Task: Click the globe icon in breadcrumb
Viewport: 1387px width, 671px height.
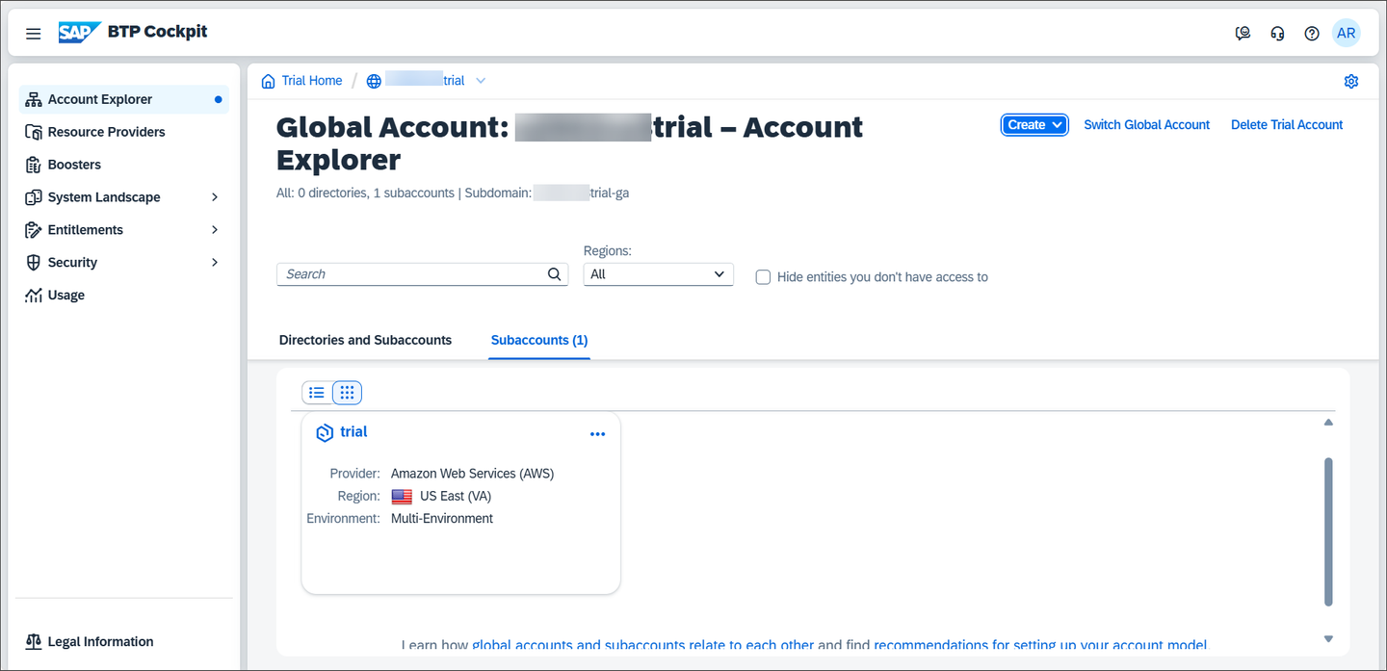Action: click(374, 81)
